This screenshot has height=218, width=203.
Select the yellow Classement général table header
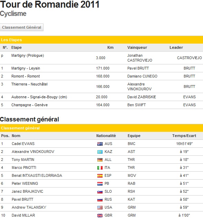click(101, 128)
